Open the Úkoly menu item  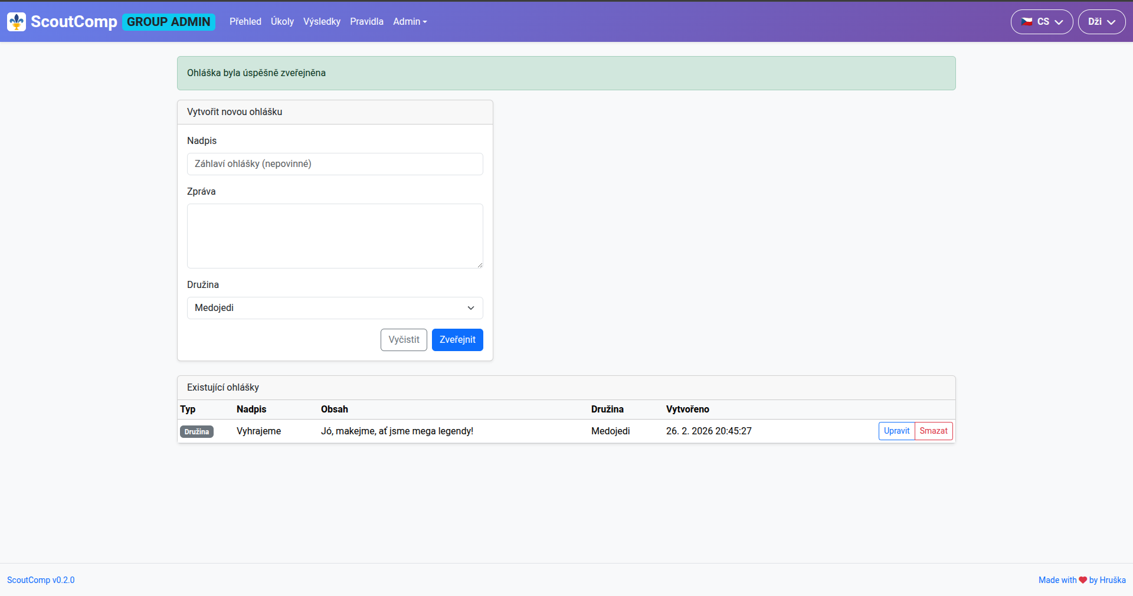(282, 22)
